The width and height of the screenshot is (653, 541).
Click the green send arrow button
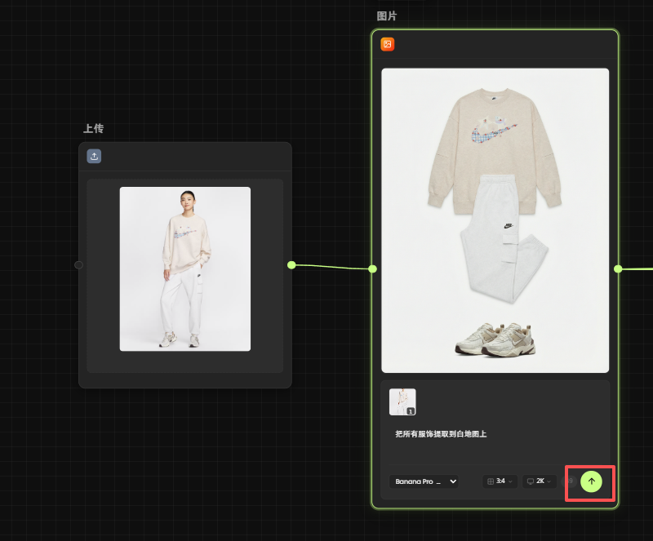(x=591, y=481)
